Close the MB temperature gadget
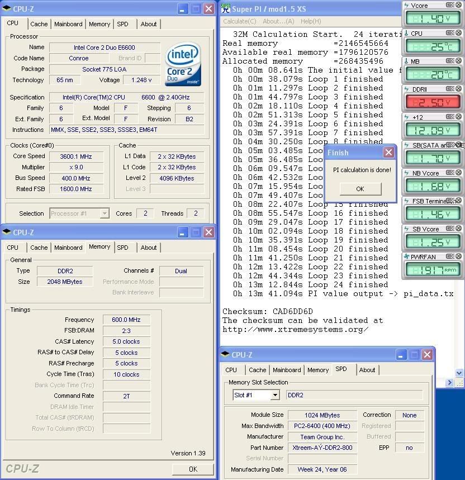The image size is (465, 480). (458, 60)
